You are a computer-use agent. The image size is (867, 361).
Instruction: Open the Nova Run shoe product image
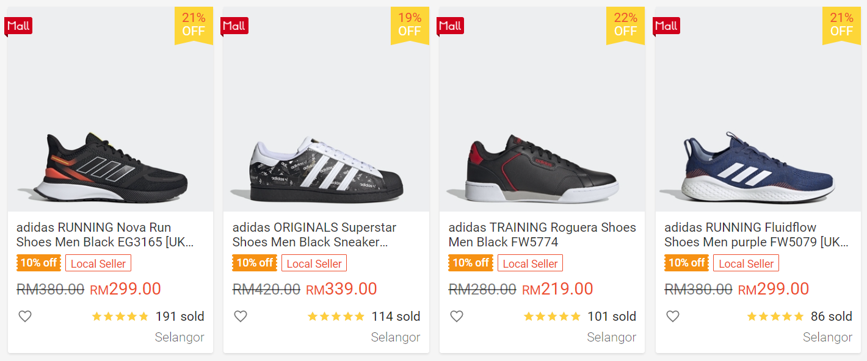(x=111, y=165)
